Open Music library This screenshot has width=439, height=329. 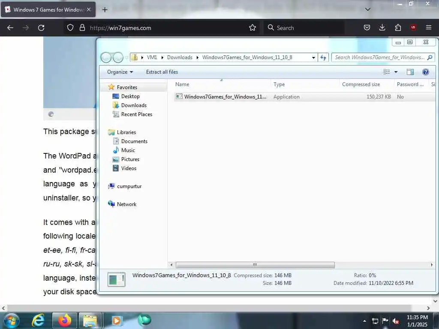tap(128, 150)
